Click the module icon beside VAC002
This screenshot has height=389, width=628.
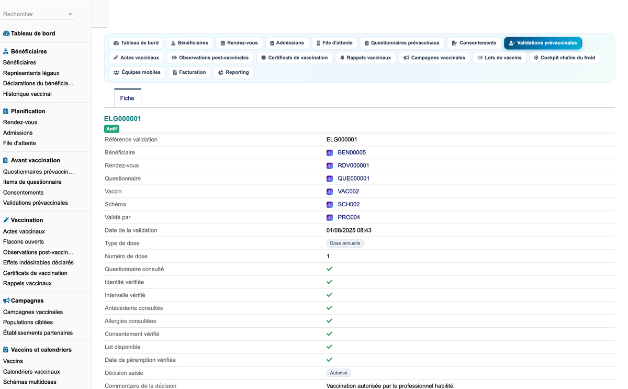(330, 192)
